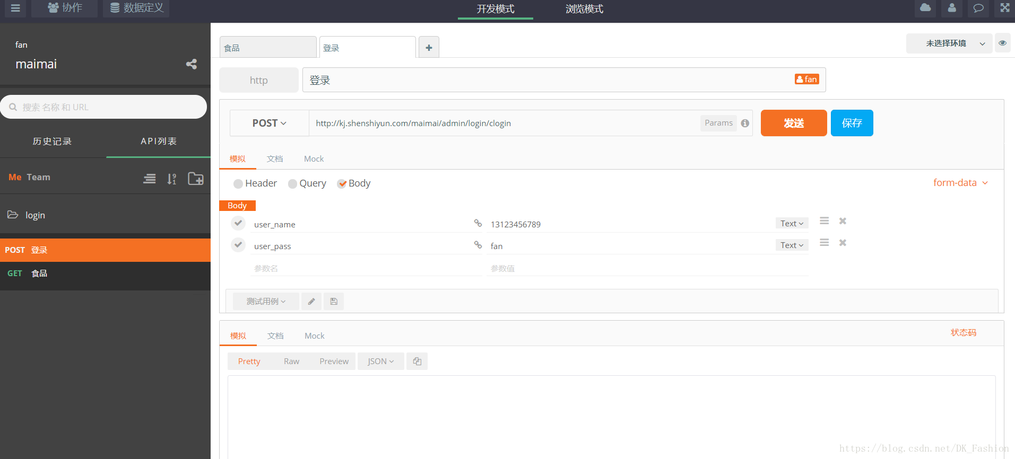Open the hamburger menu icon
The width and height of the screenshot is (1015, 459).
pos(15,8)
